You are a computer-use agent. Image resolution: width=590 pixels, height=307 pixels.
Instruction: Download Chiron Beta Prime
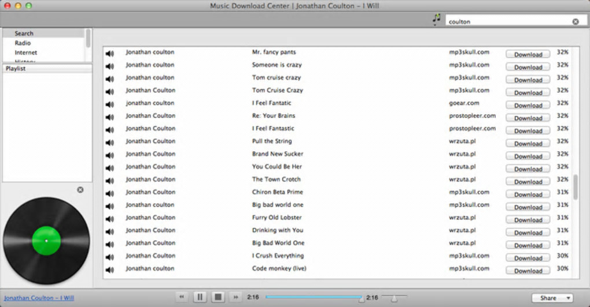pos(528,194)
